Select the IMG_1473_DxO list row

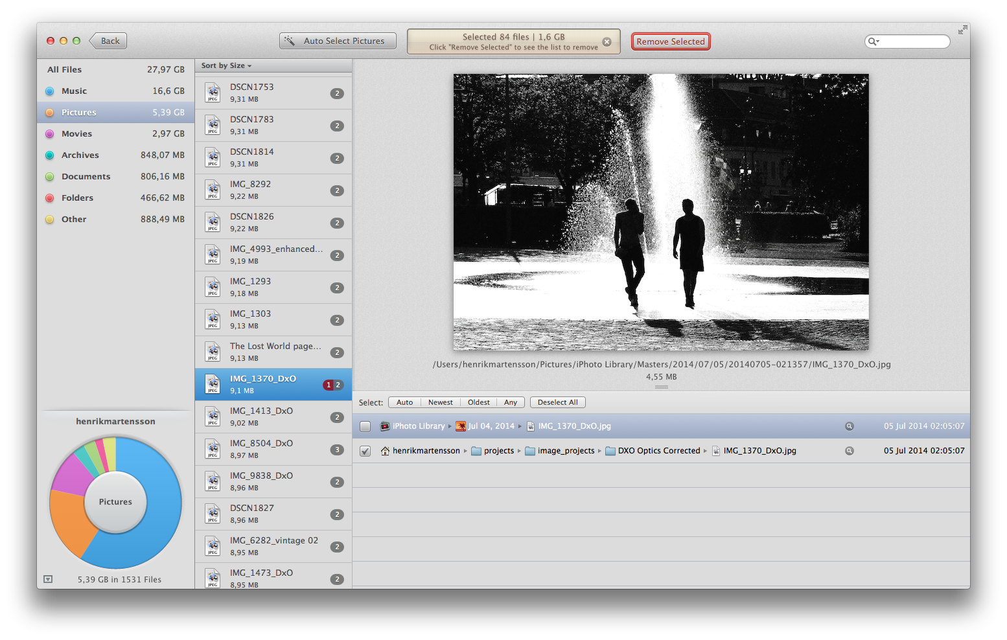273,576
